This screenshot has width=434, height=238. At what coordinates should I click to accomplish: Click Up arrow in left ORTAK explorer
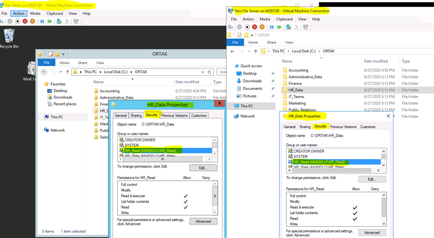point(67,72)
